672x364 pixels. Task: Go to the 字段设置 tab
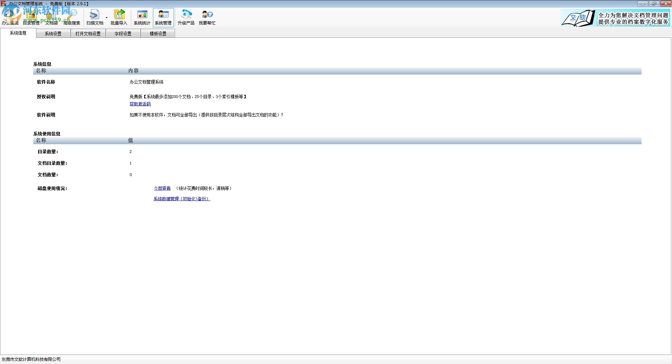tap(123, 34)
